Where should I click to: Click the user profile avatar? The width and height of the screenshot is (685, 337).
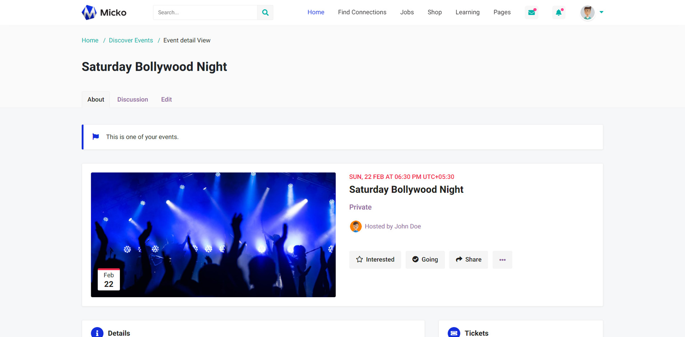pyautogui.click(x=587, y=13)
